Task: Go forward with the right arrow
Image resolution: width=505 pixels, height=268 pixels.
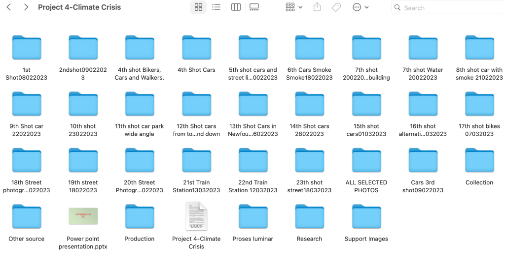Action: click(x=26, y=7)
